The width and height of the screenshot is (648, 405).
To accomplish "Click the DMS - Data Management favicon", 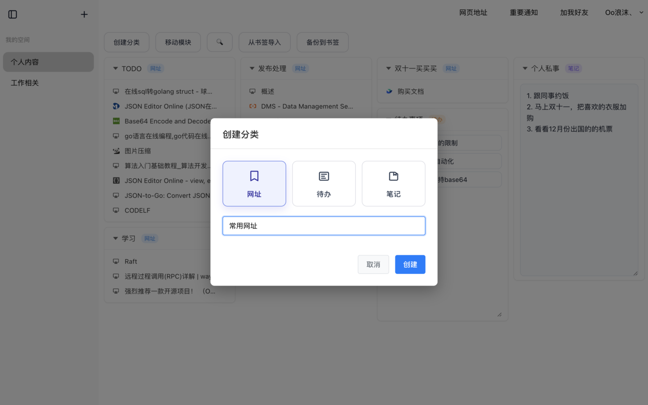I will pyautogui.click(x=253, y=106).
